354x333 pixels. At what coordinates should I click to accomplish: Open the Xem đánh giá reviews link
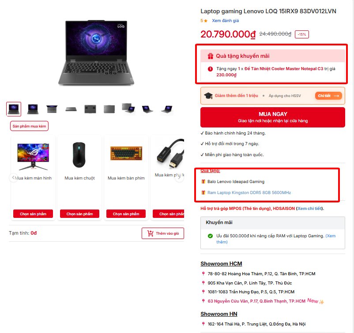pyautogui.click(x=225, y=21)
